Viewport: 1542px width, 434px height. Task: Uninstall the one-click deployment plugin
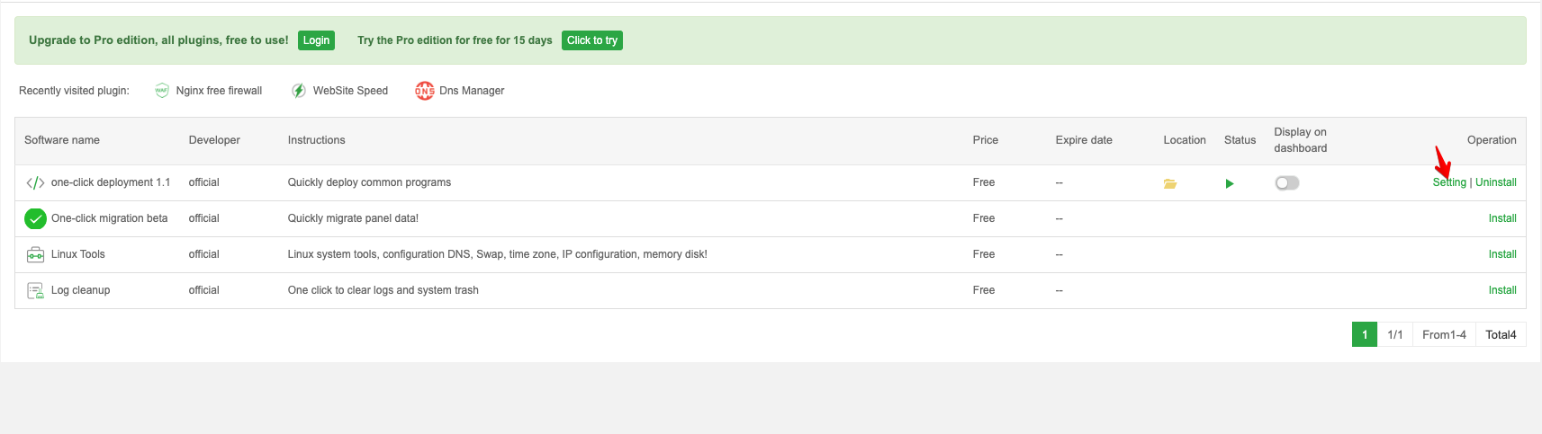pos(1496,182)
